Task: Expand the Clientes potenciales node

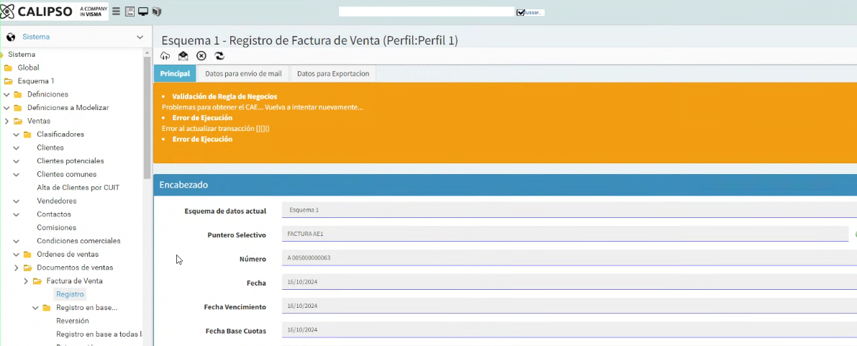Action: (x=17, y=161)
